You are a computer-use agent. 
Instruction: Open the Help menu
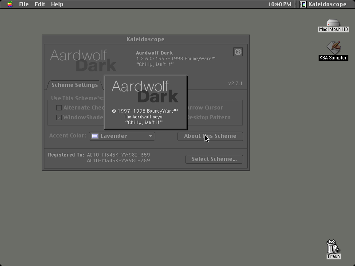point(57,4)
